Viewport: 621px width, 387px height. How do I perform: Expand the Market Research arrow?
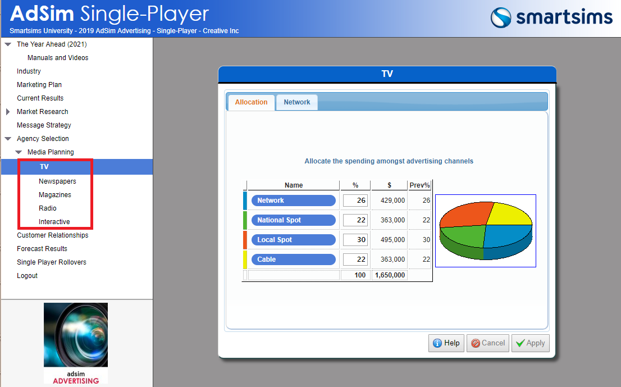click(x=8, y=112)
